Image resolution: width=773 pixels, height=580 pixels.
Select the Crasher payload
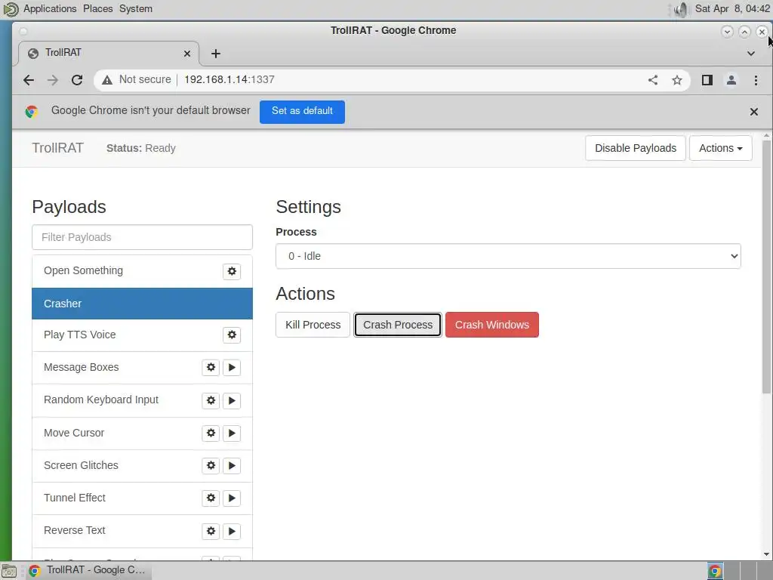(142, 304)
